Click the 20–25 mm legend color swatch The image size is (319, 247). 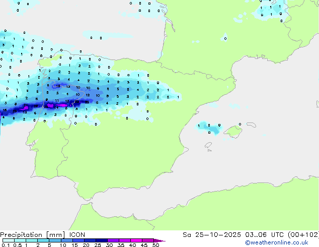click(90, 240)
